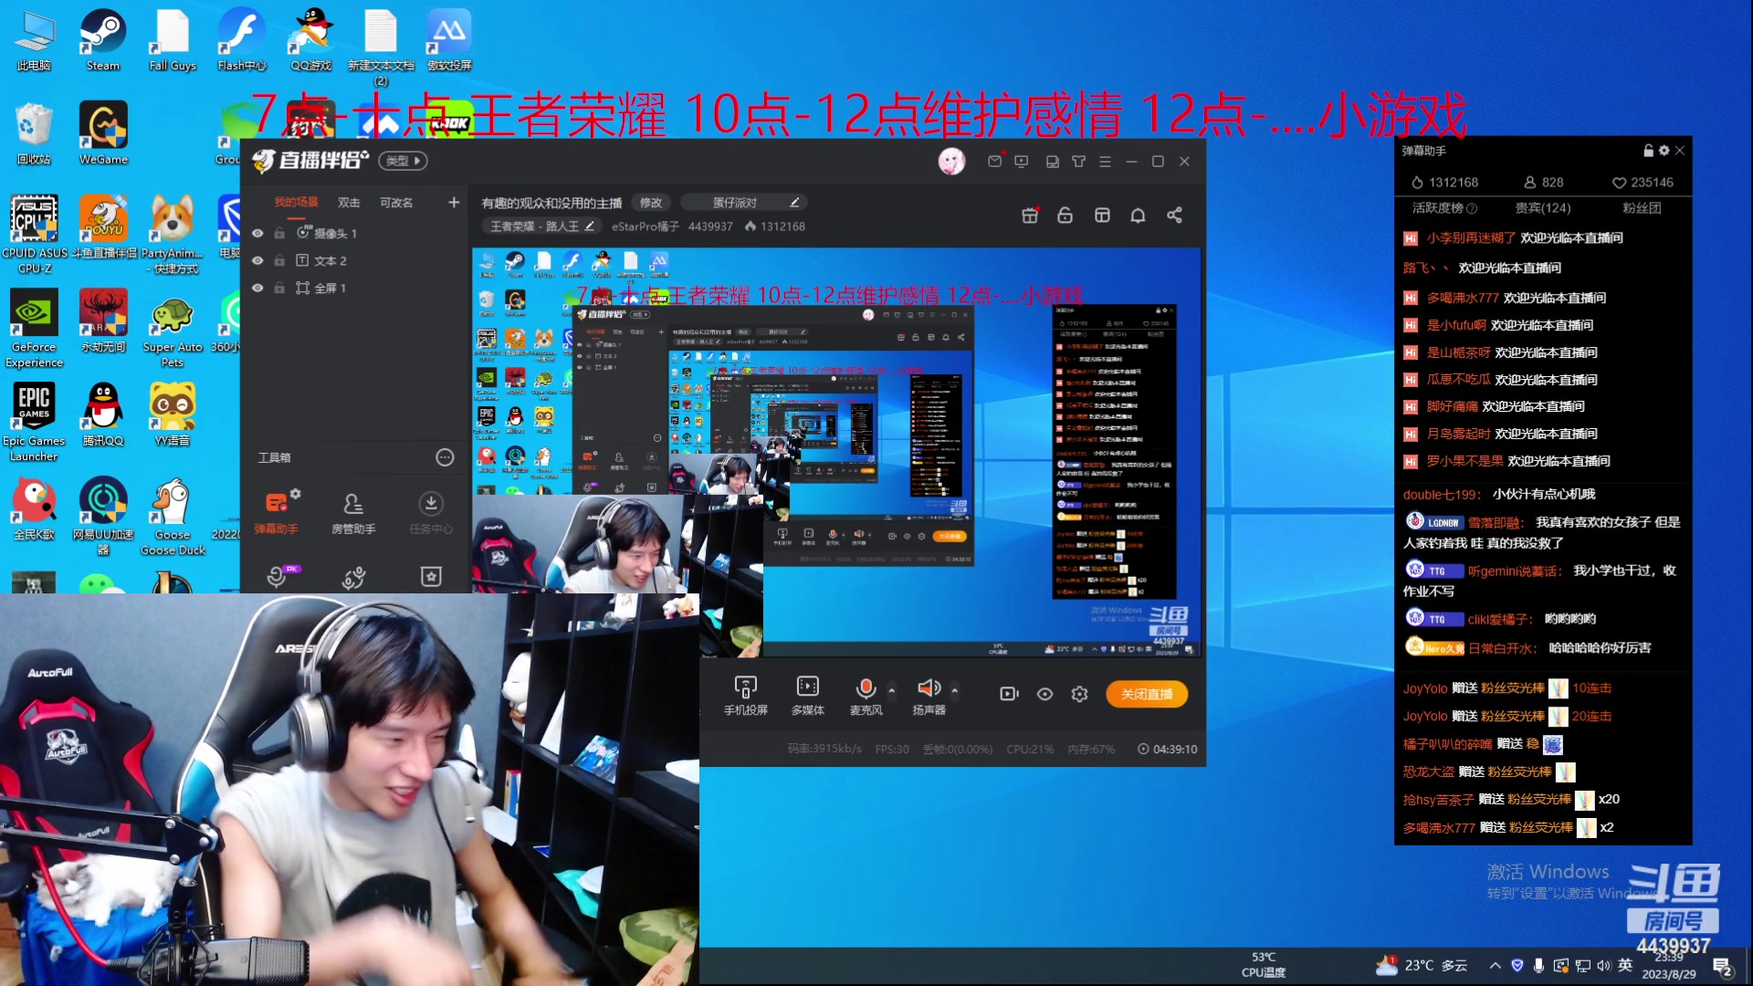Viewport: 1753px width, 986px height.
Task: Click the 手机投屏 phone casting icon
Action: pyautogui.click(x=746, y=695)
